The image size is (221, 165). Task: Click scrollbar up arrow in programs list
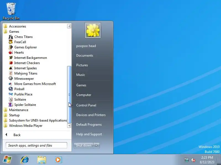pos(69,26)
